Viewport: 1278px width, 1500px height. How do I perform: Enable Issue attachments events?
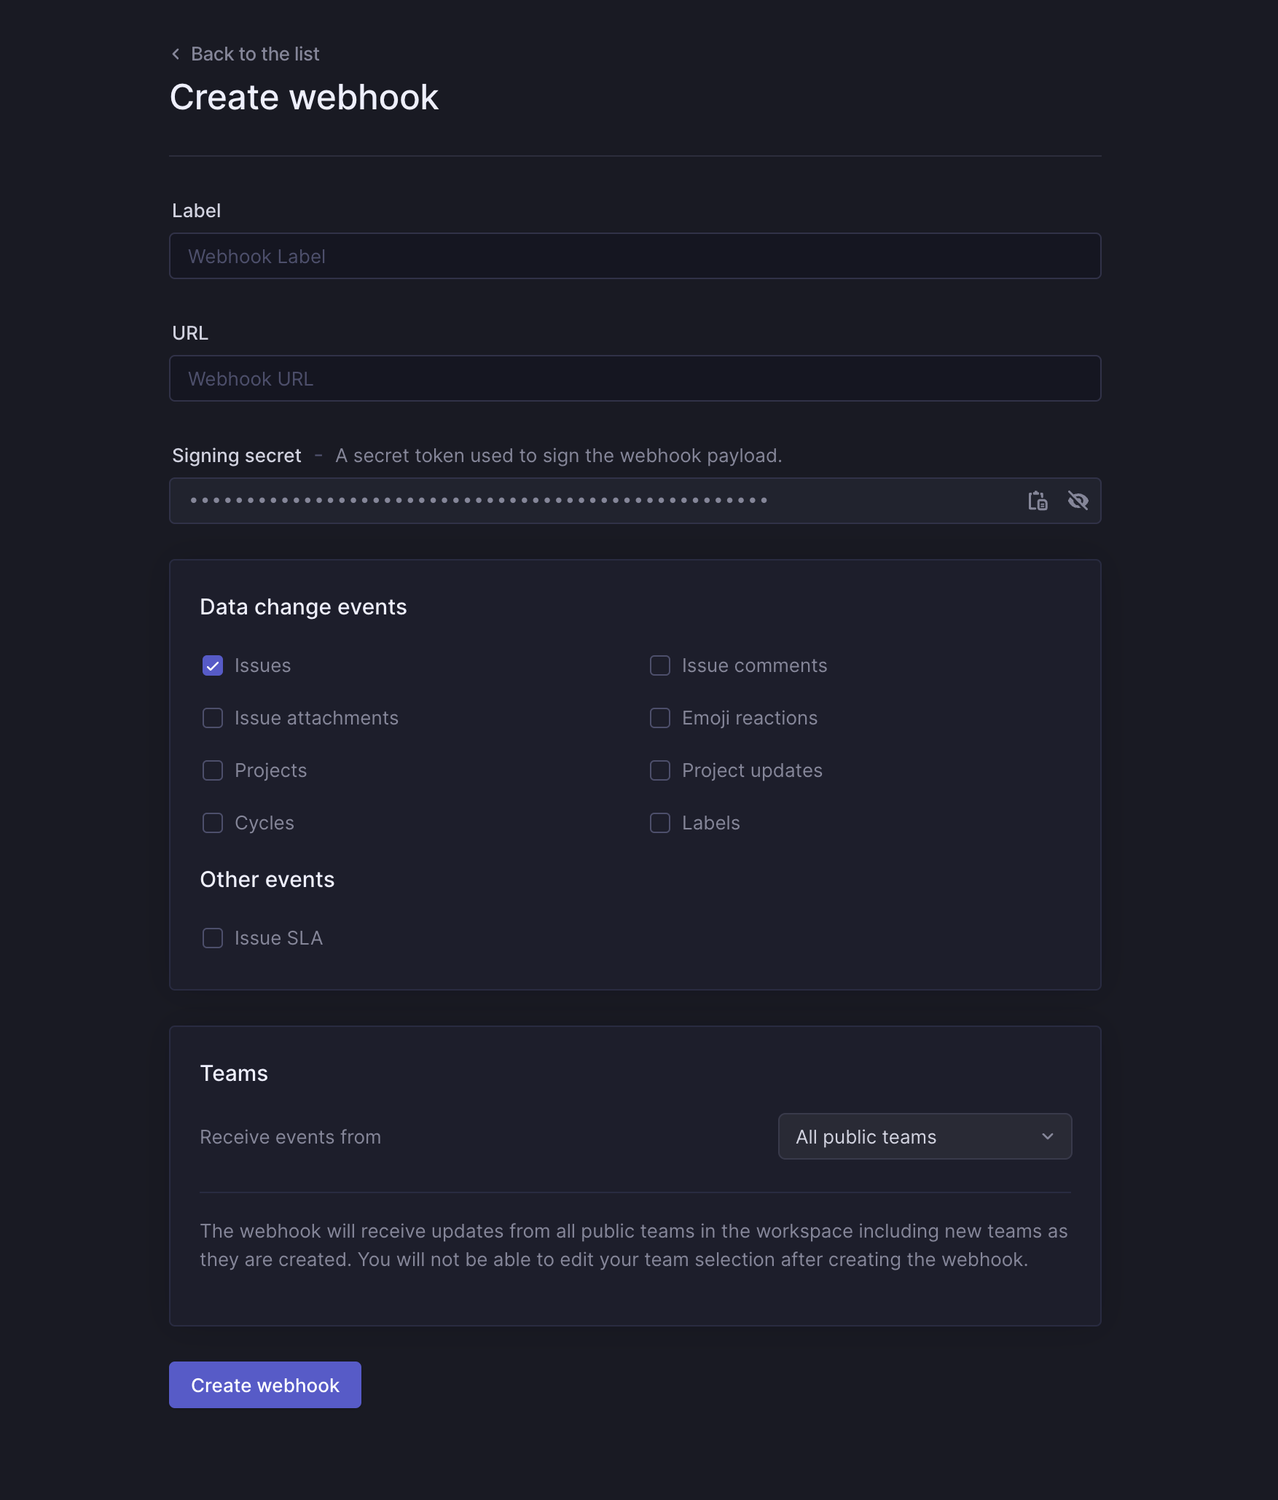pyautogui.click(x=212, y=718)
